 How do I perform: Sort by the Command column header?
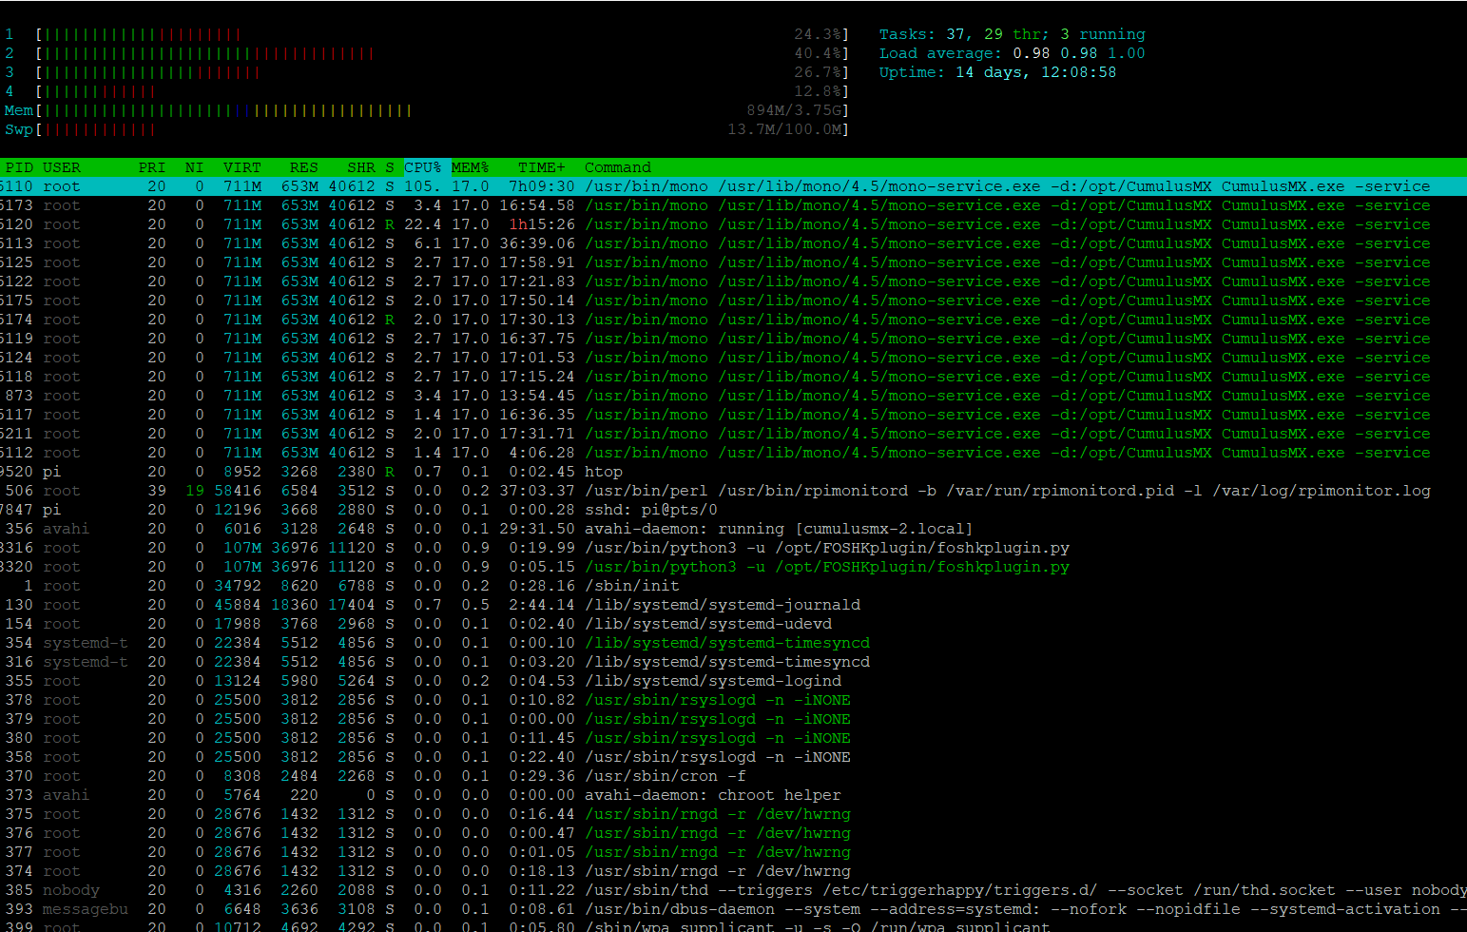pos(616,167)
